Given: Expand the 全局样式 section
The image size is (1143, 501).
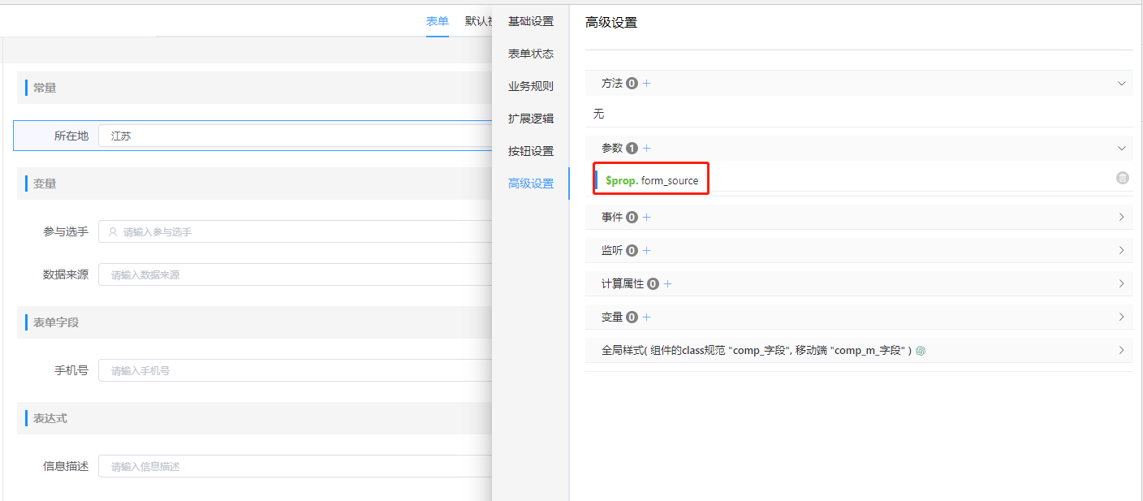Looking at the screenshot, I should 1122,351.
